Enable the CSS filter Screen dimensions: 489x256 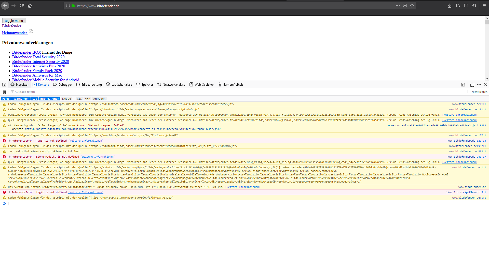coord(79,99)
